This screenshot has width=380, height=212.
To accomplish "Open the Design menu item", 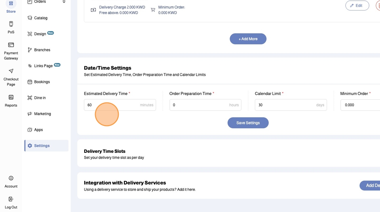I will tap(40, 34).
